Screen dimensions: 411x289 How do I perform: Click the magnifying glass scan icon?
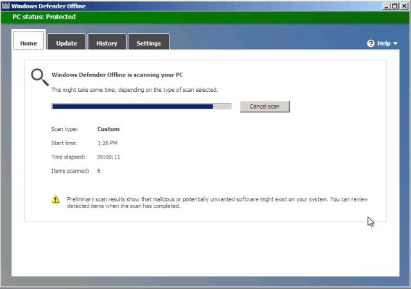point(40,77)
